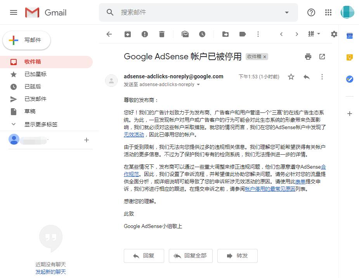Open toolbar more options three dots
The image size is (359, 278).
click(258, 35)
